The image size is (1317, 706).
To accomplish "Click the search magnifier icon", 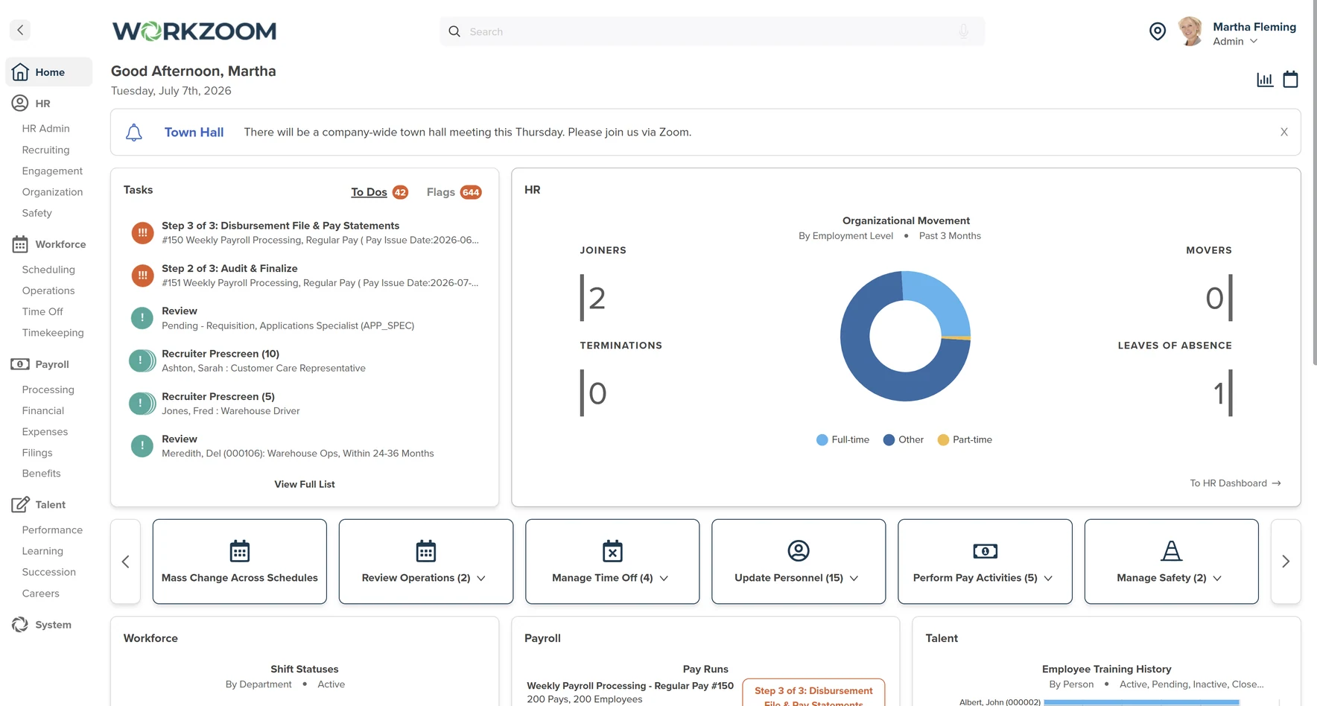I will 454,31.
